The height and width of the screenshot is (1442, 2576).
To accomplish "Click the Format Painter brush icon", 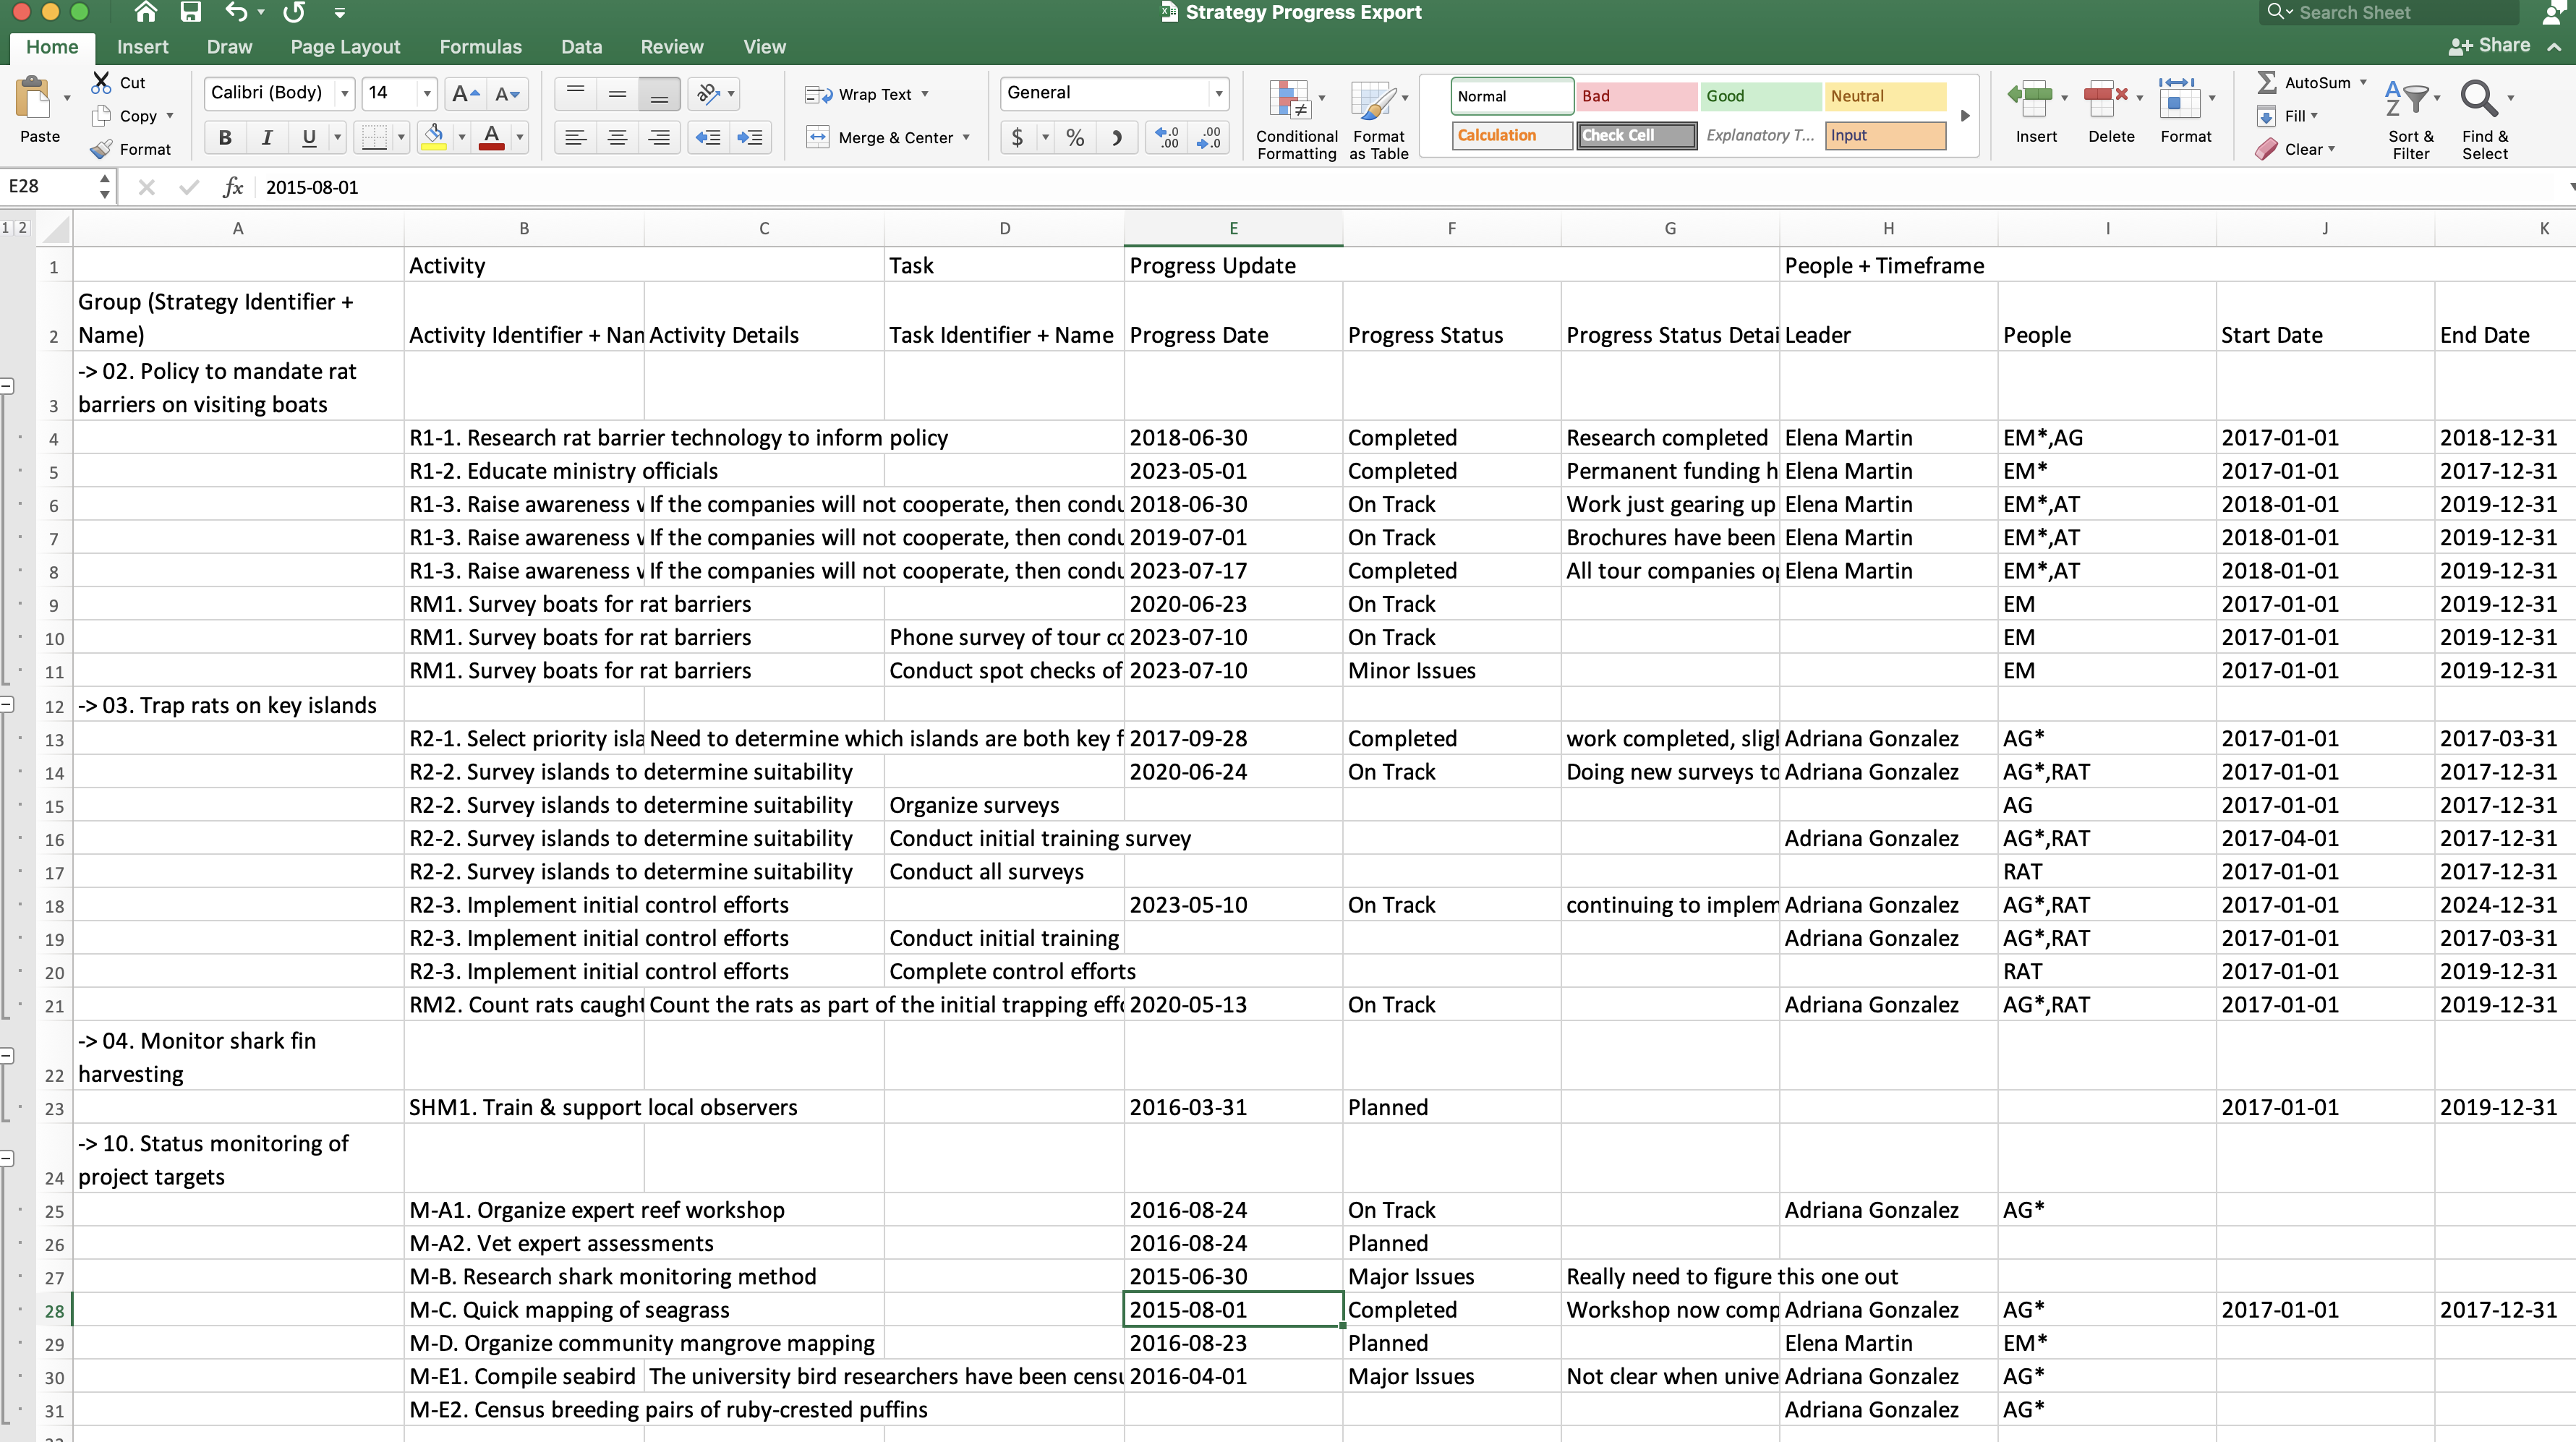I will (101, 149).
